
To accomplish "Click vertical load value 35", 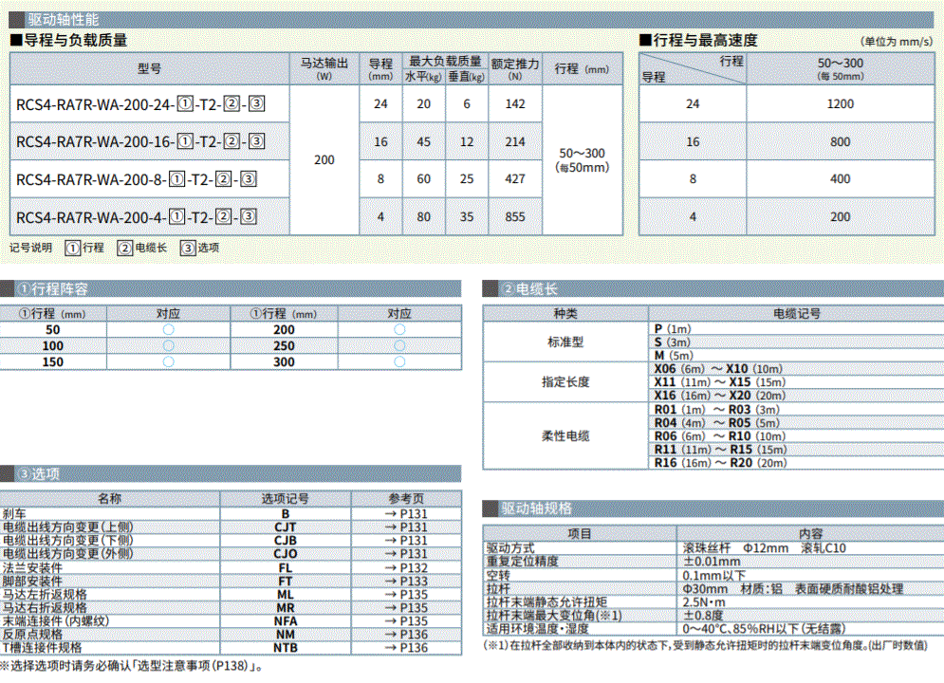I will point(467,216).
